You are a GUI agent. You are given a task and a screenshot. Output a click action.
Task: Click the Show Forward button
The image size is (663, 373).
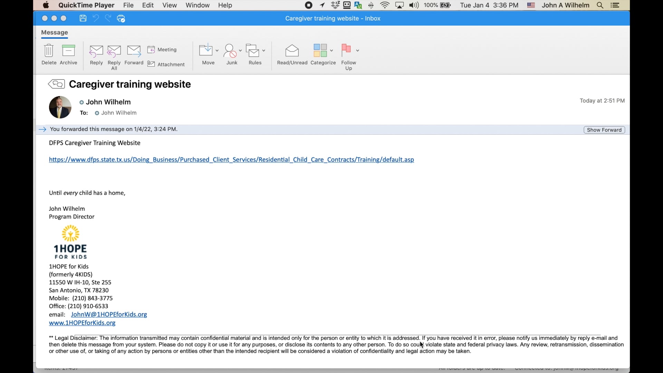click(x=604, y=130)
